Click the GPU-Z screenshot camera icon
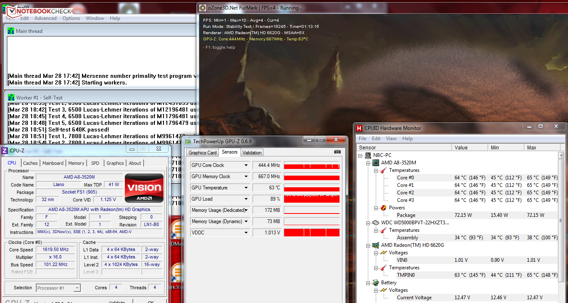The width and height of the screenshot is (568, 303). pyautogui.click(x=337, y=152)
